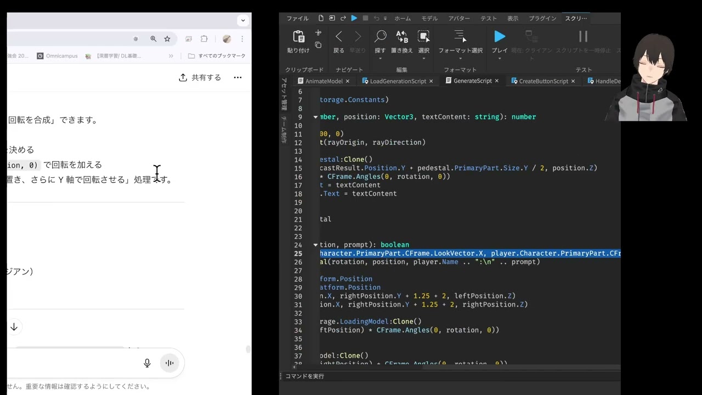Bookmark the page with the star icon
This screenshot has height=395, width=702.
click(167, 39)
